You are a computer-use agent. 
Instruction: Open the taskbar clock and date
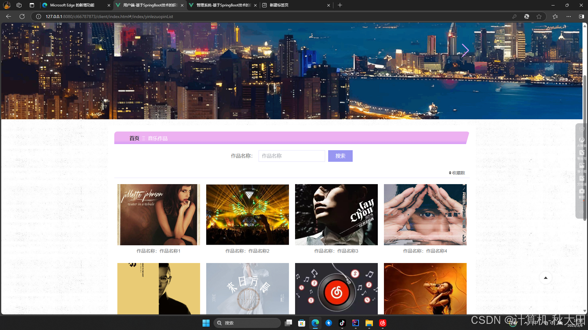pyautogui.click(x=575, y=323)
